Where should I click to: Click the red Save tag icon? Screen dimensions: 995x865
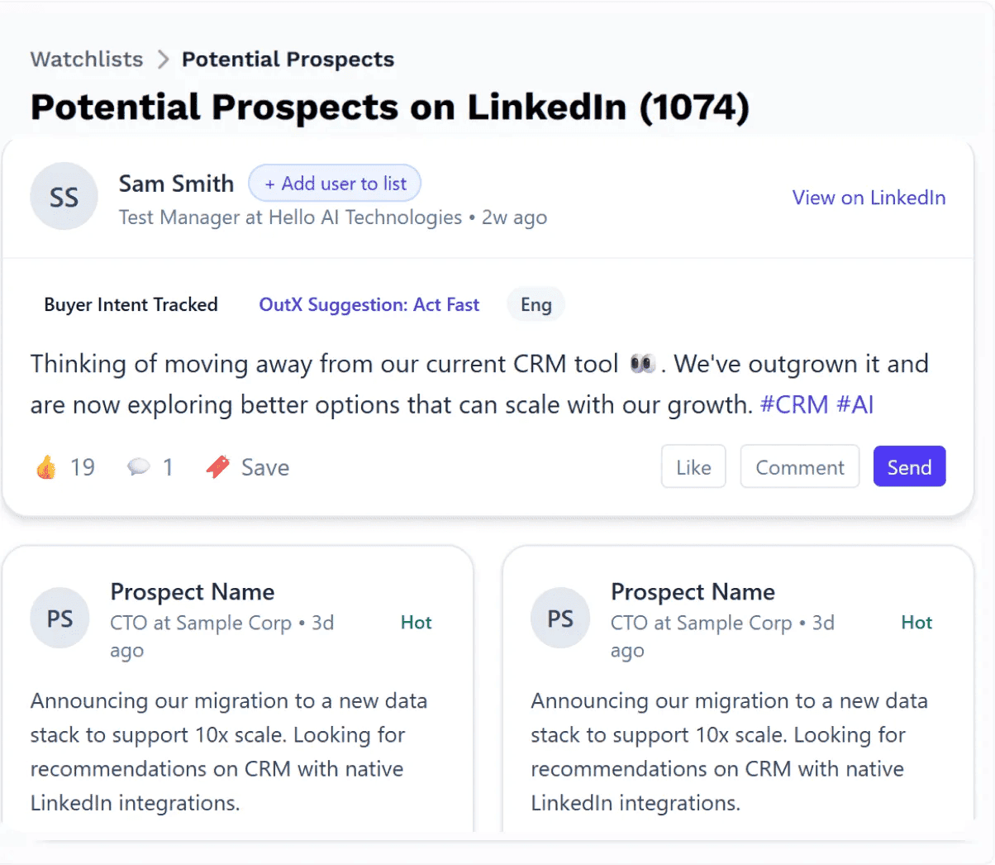[218, 467]
